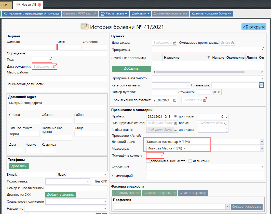Clear the Медсестра value with the x

185,148
